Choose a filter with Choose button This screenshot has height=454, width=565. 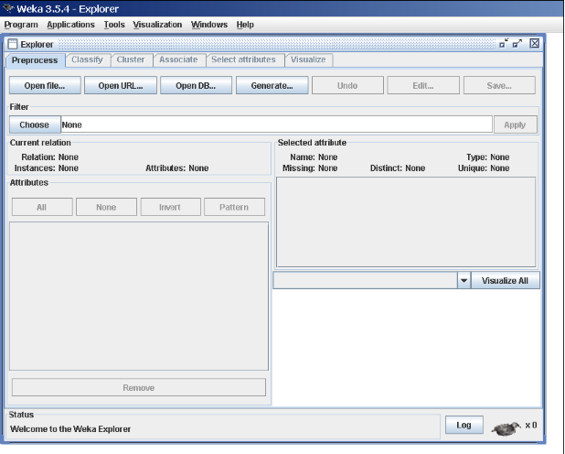(x=35, y=124)
